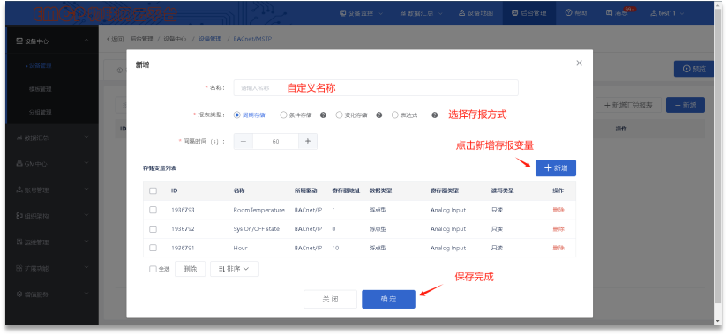The height and width of the screenshot is (335, 727).
Task: Select the 周期存储 radio option
Action: 237,115
